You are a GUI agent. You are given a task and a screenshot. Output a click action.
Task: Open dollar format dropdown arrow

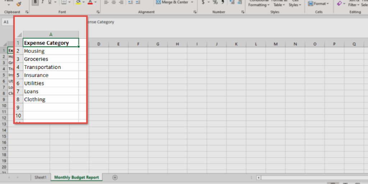[x=209, y=2]
